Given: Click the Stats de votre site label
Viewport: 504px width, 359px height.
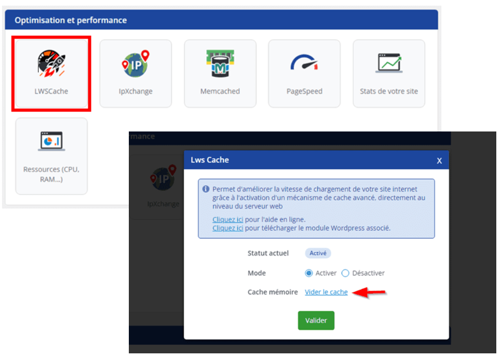Looking at the screenshot, I should (x=389, y=91).
